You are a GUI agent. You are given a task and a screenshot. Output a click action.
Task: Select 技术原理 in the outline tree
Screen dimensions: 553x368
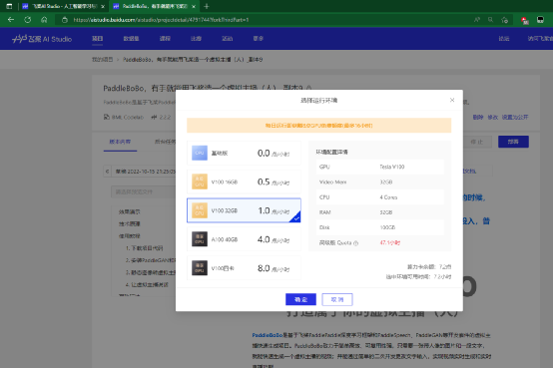pos(129,224)
